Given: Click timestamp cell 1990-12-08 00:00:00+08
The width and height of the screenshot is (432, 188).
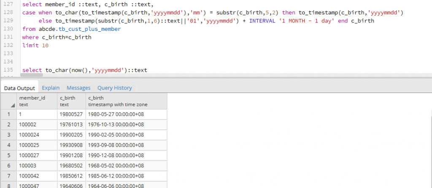Looking at the screenshot, I should [127, 155].
